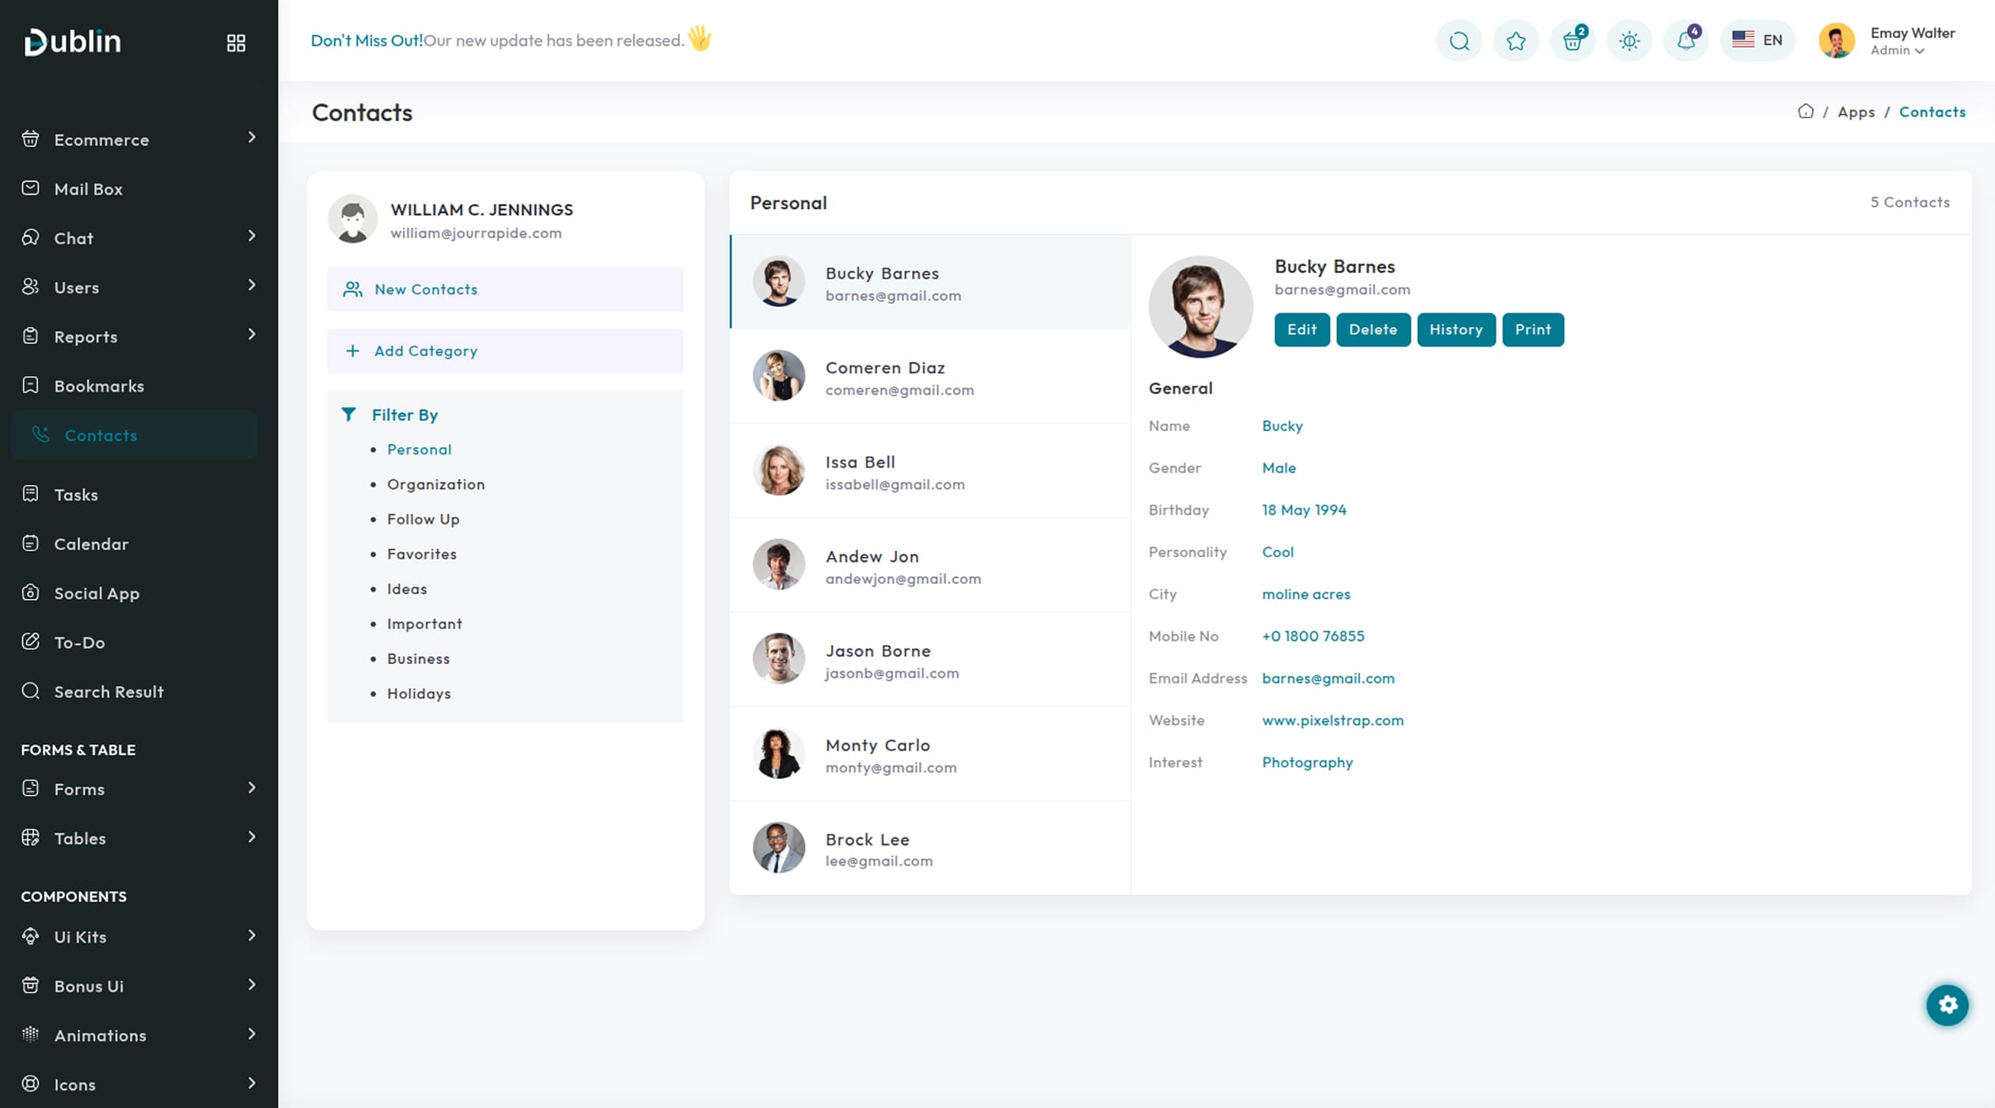The image size is (1995, 1108).
Task: Open the shopping cart basket icon
Action: [x=1572, y=40]
